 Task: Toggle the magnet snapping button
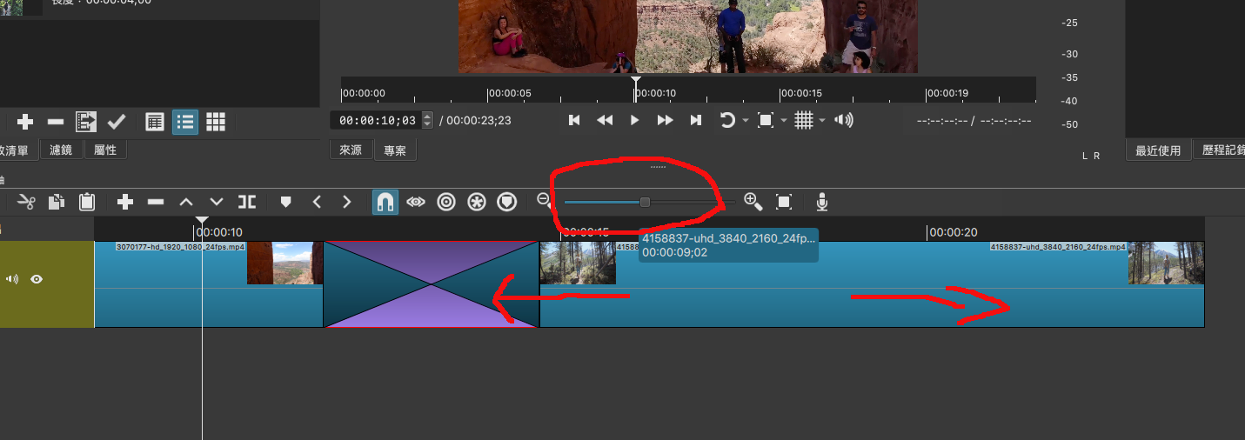coord(385,202)
